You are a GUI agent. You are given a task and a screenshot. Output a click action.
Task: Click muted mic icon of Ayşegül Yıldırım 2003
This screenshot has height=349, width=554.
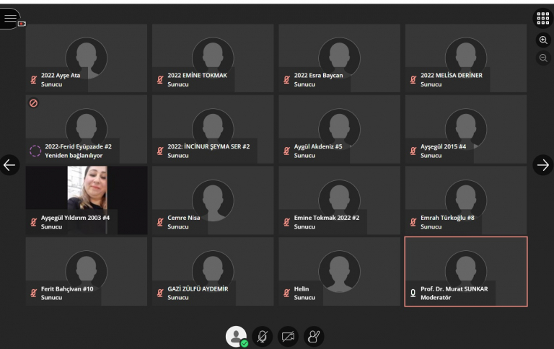click(34, 222)
